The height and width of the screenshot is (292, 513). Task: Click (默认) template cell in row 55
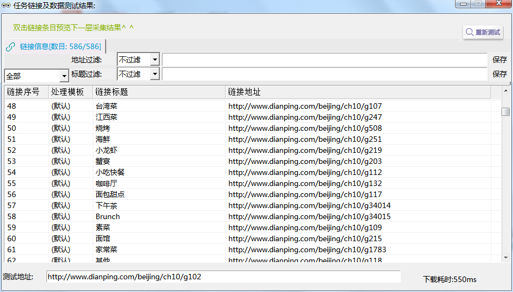click(61, 183)
